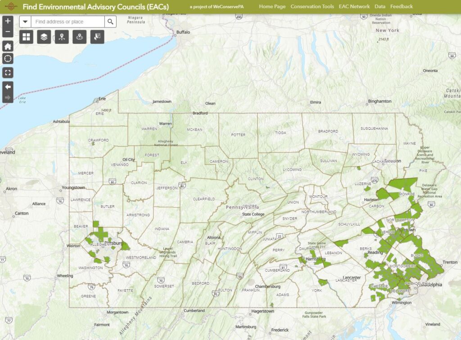Zoom in using the plus control

[7, 21]
